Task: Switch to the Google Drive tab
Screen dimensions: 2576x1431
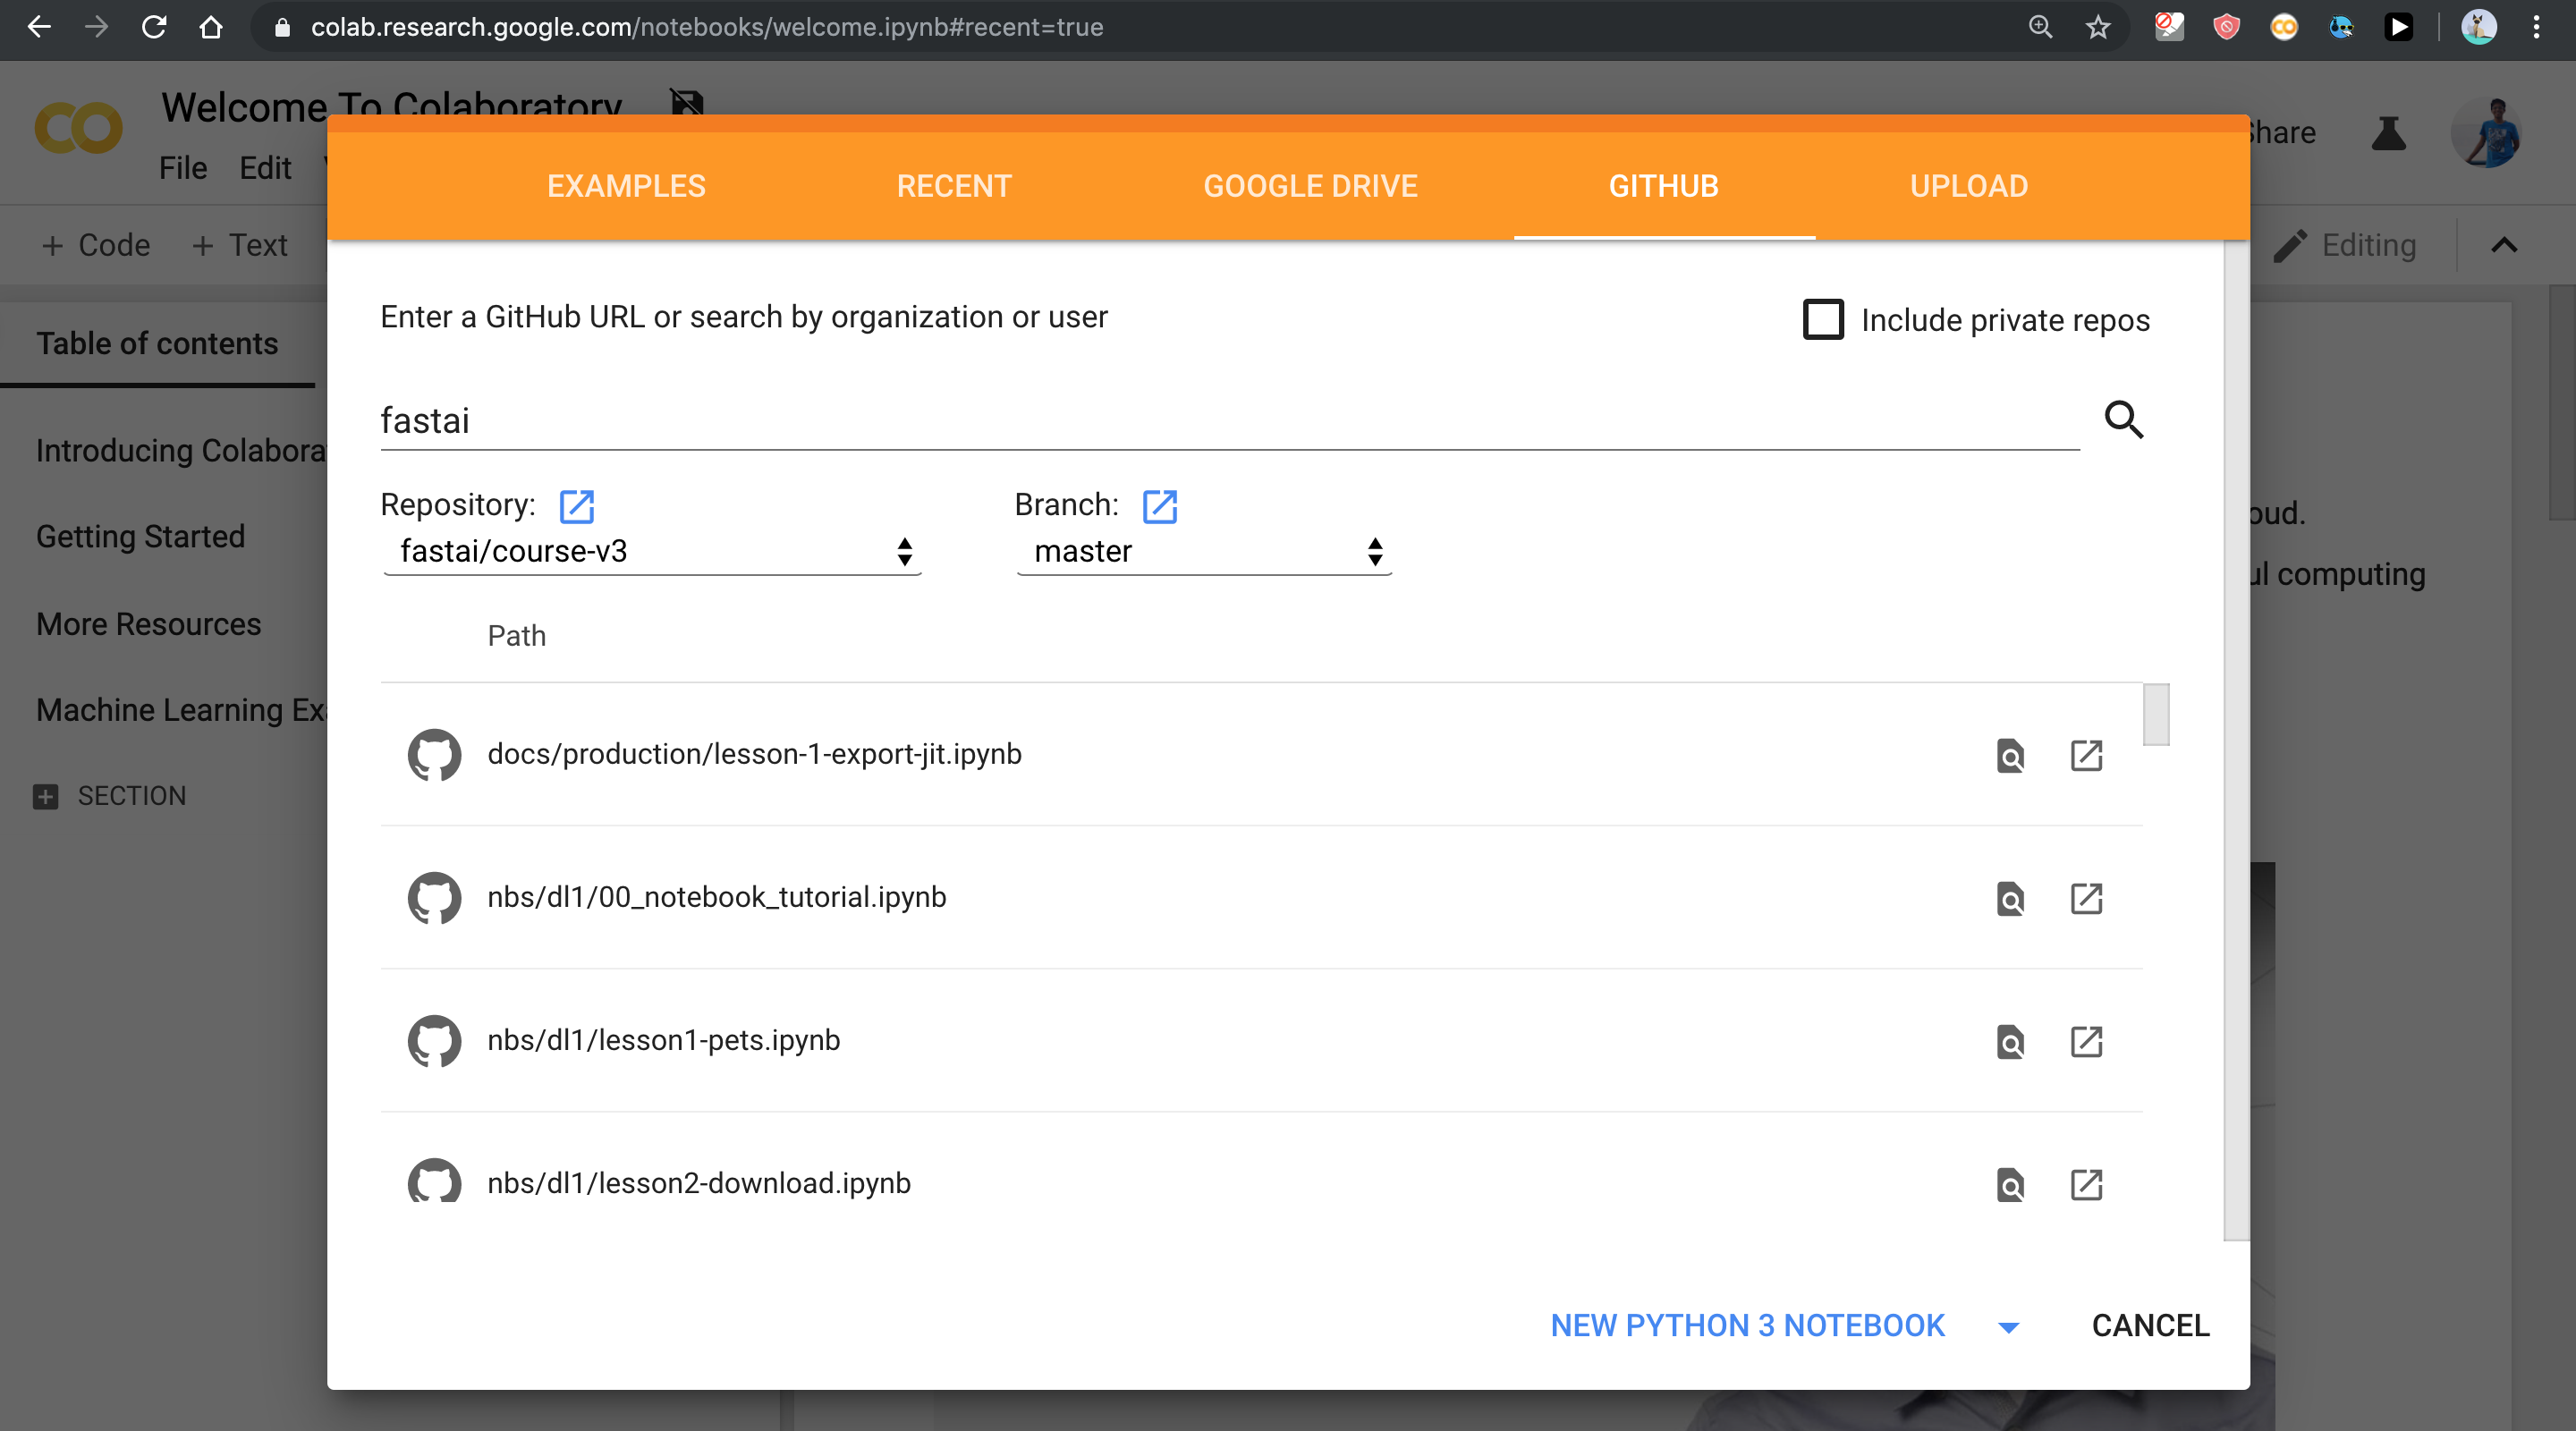Action: point(1310,186)
